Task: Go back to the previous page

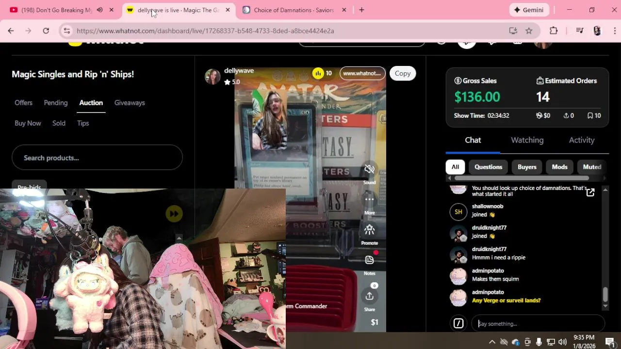Action: click(x=11, y=31)
